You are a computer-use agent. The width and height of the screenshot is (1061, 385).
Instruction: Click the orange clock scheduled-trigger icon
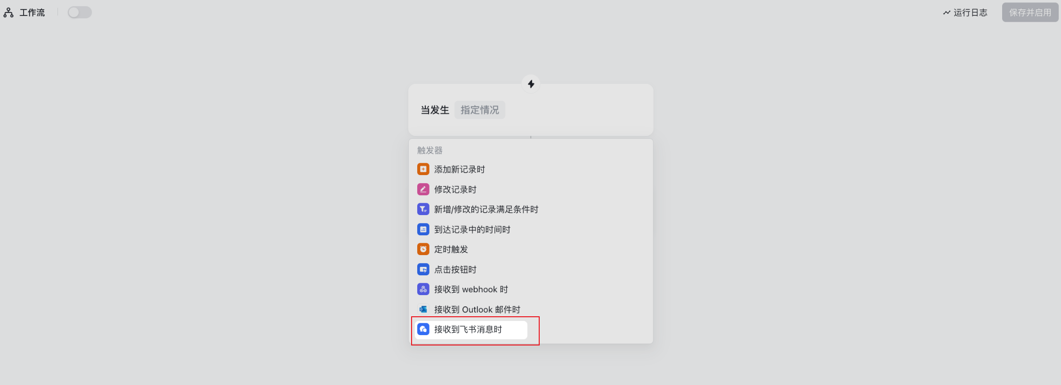pos(423,249)
